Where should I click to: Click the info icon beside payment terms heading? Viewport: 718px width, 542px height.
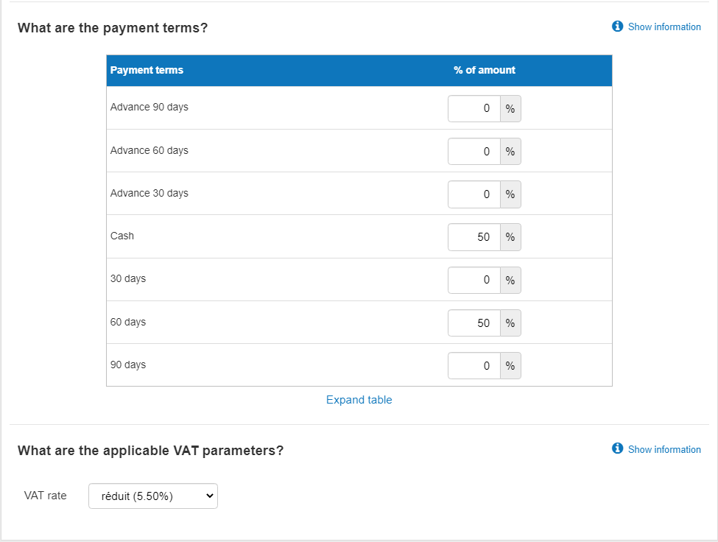tap(617, 26)
